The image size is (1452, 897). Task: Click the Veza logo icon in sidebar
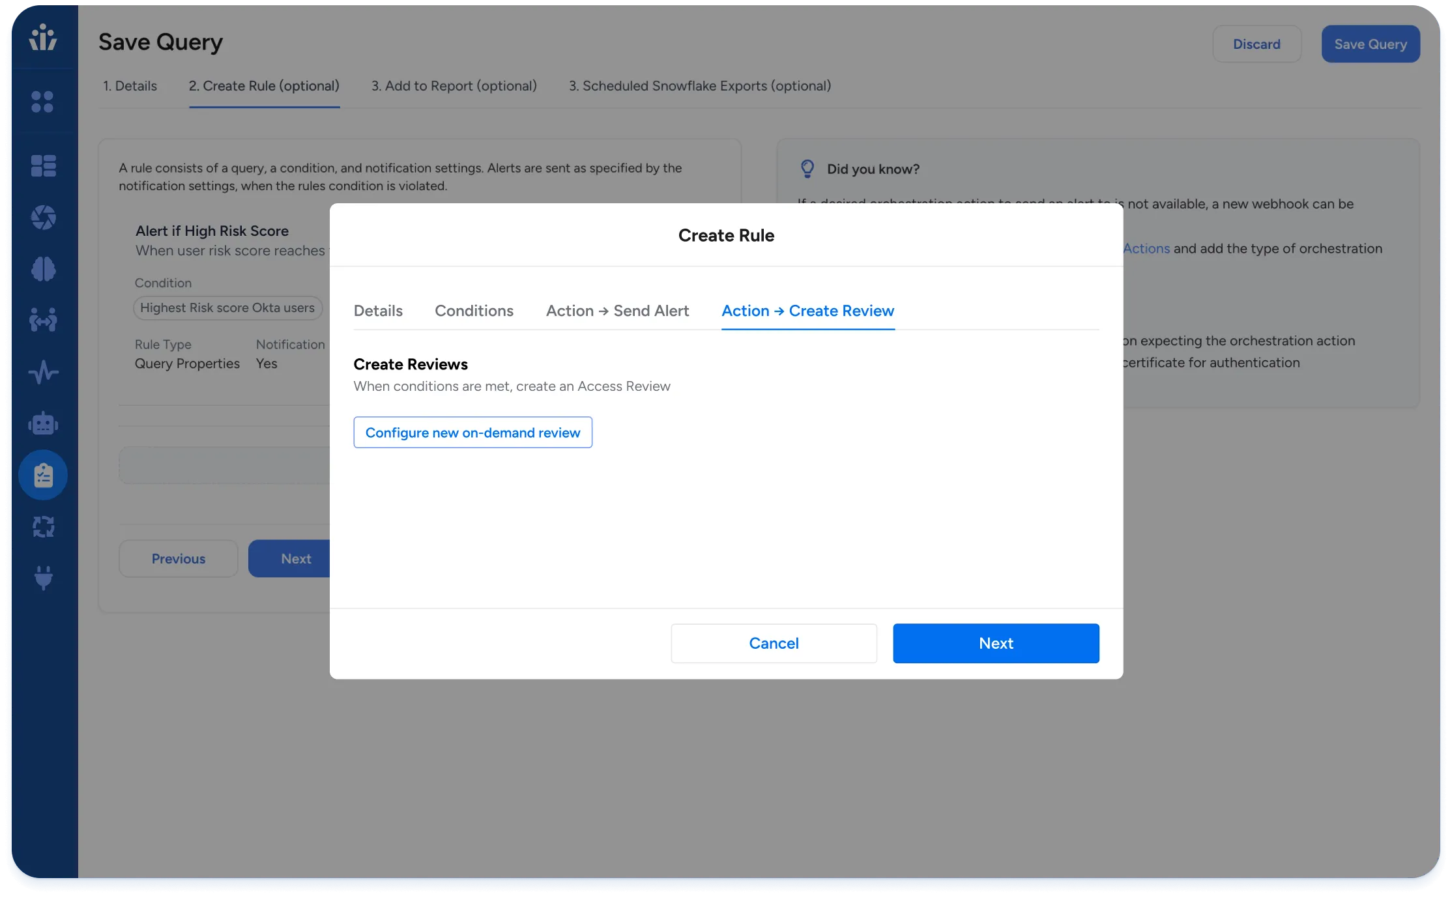43,37
